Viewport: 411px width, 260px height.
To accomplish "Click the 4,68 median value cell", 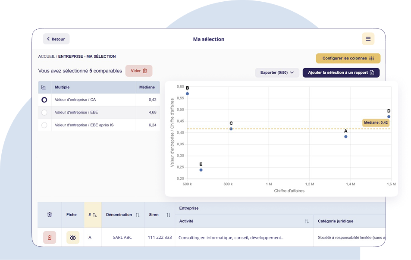I will pos(148,112).
